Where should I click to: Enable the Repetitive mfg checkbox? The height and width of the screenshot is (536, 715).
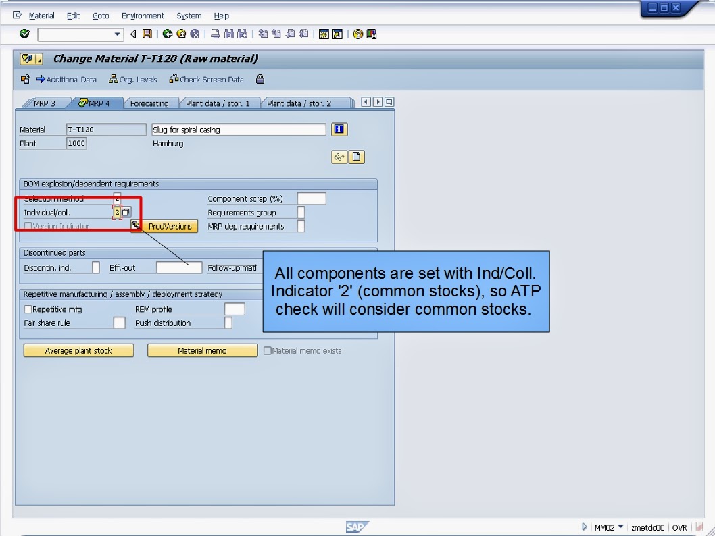coord(28,308)
